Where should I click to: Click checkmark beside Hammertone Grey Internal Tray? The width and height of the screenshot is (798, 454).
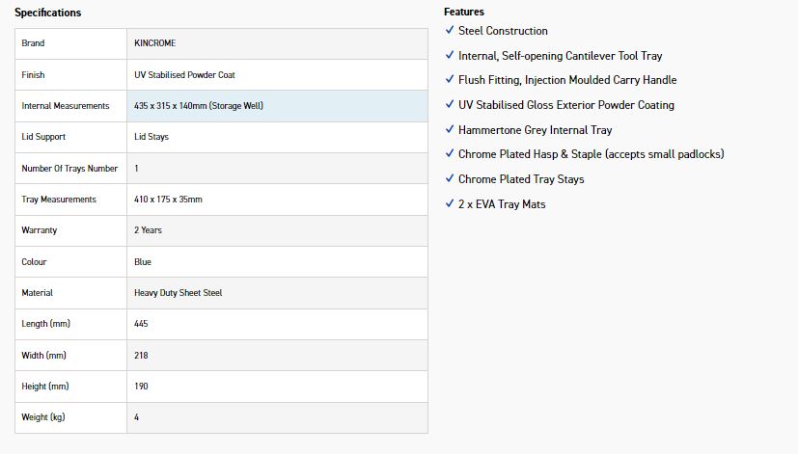point(450,129)
